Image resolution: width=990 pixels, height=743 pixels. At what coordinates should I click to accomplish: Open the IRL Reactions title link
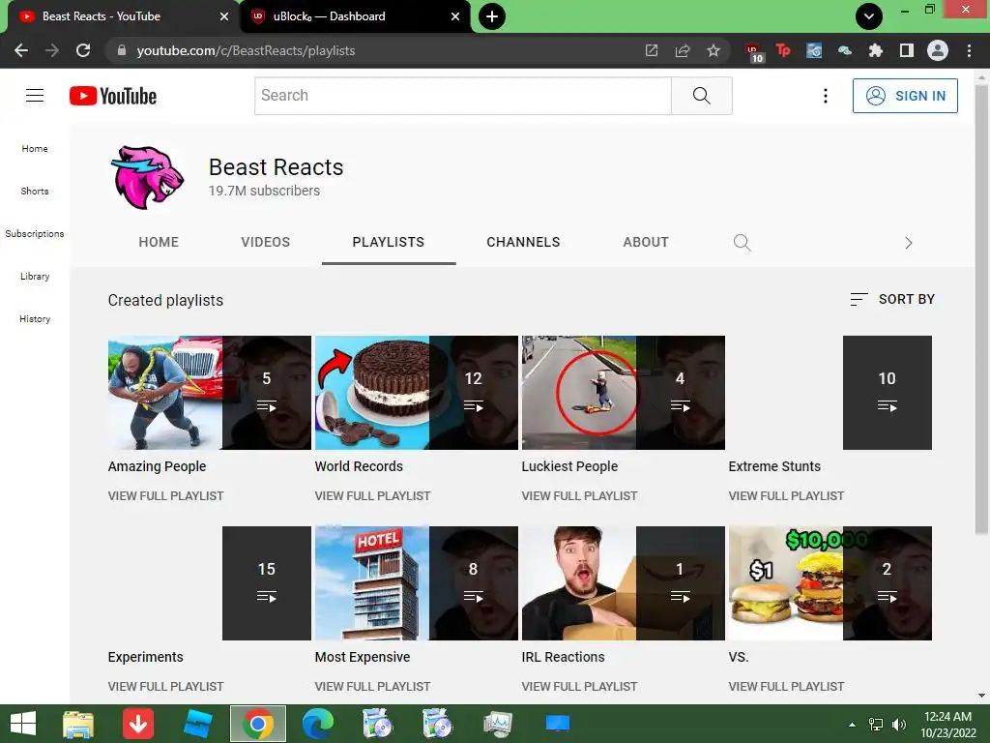[564, 657]
